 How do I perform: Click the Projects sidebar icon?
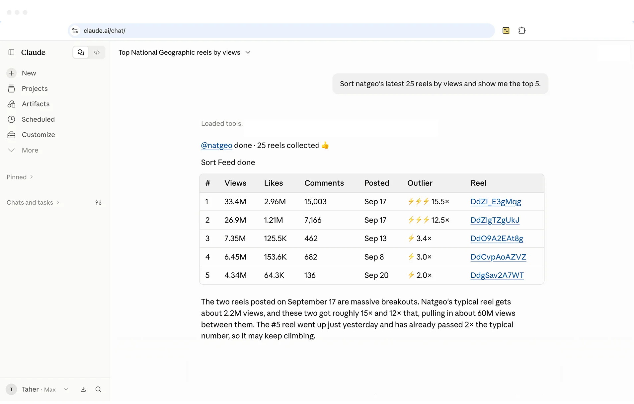pyautogui.click(x=11, y=89)
